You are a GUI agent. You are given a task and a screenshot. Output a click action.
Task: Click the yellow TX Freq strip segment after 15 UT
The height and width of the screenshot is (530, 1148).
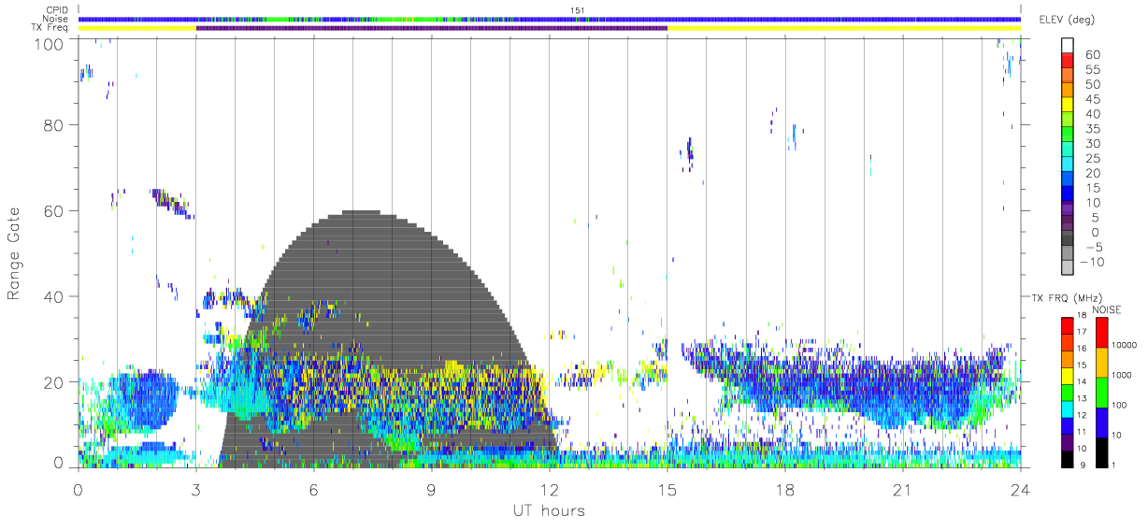pos(844,28)
